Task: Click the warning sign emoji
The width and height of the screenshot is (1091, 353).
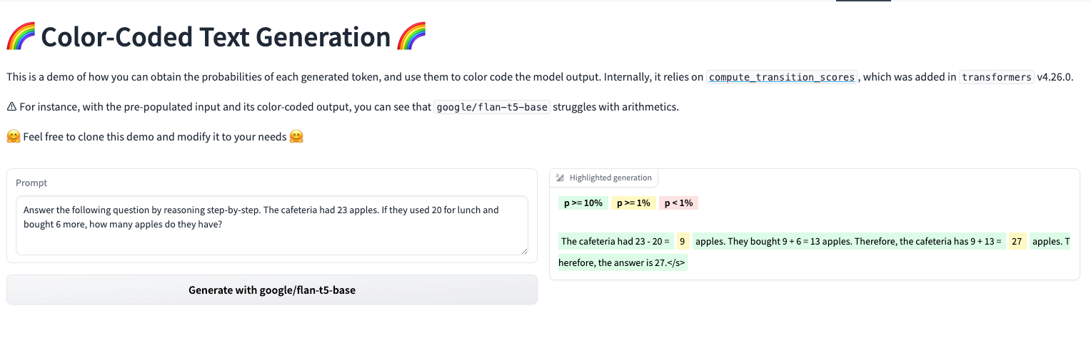Action: pos(11,107)
